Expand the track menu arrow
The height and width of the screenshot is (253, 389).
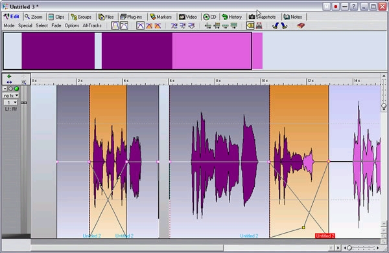coord(5,89)
